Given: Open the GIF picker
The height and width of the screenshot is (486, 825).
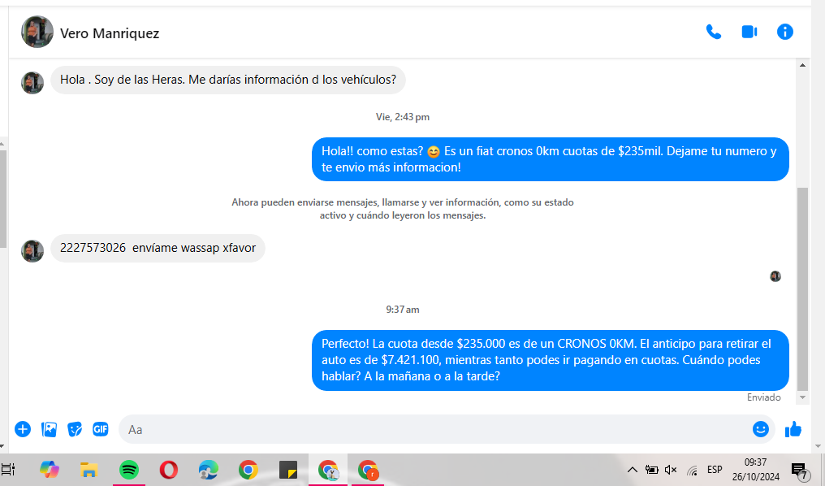Looking at the screenshot, I should click(101, 429).
